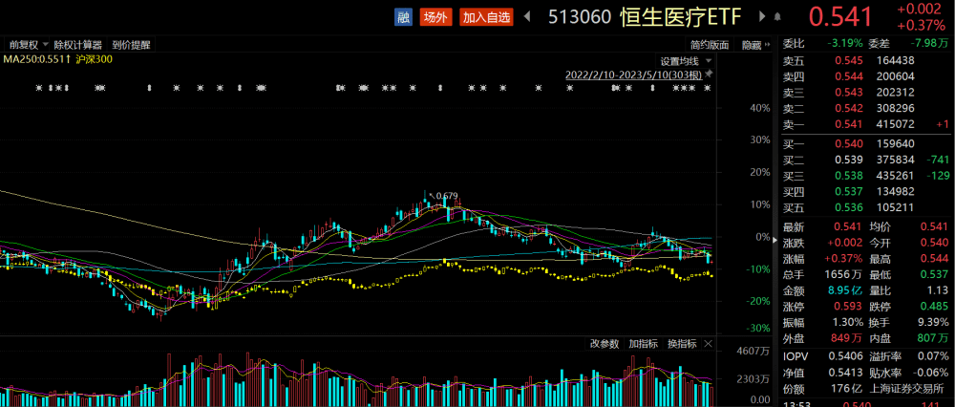Open 到价提醒 price alert option
Viewport: 955px width, 407px height.
click(x=131, y=44)
